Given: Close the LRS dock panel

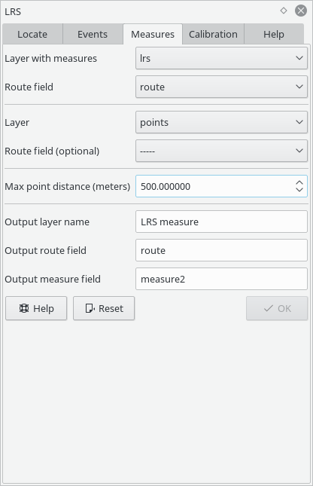Looking at the screenshot, I should [x=301, y=11].
